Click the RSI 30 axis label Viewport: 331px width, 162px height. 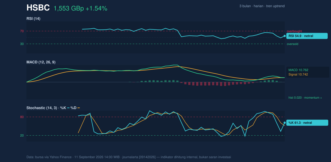(x=22, y=44)
